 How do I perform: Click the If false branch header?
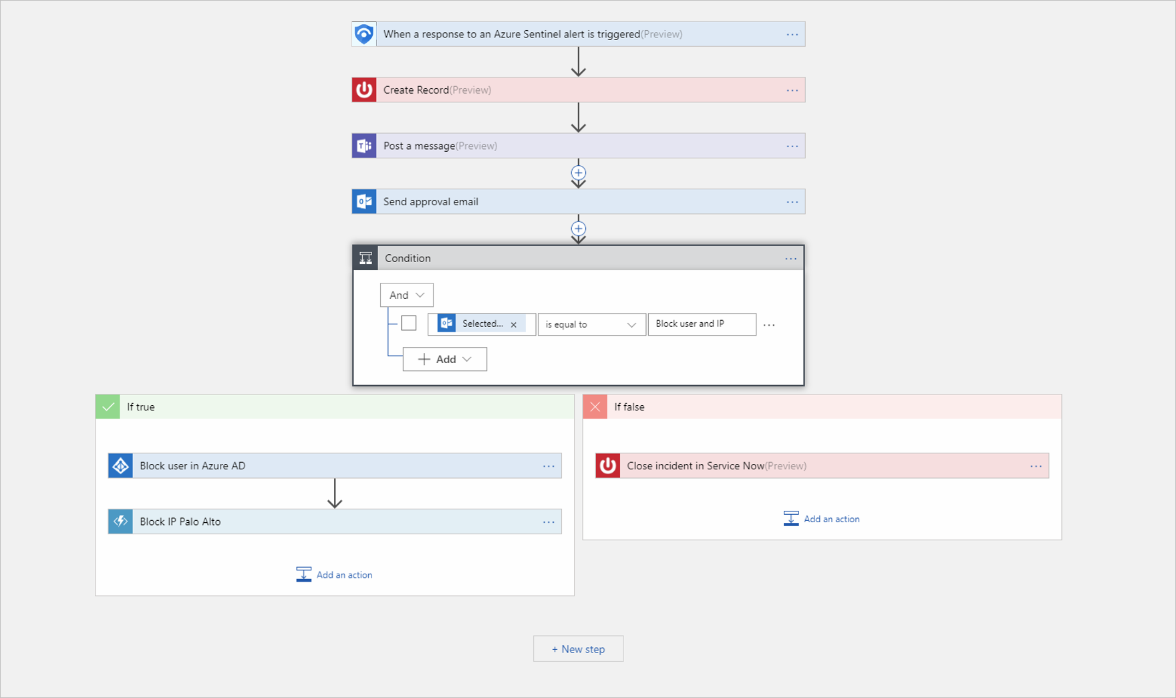[x=822, y=406]
